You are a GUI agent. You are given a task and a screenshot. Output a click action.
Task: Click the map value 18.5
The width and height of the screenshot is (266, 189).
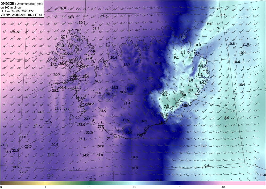tap(150, 78)
